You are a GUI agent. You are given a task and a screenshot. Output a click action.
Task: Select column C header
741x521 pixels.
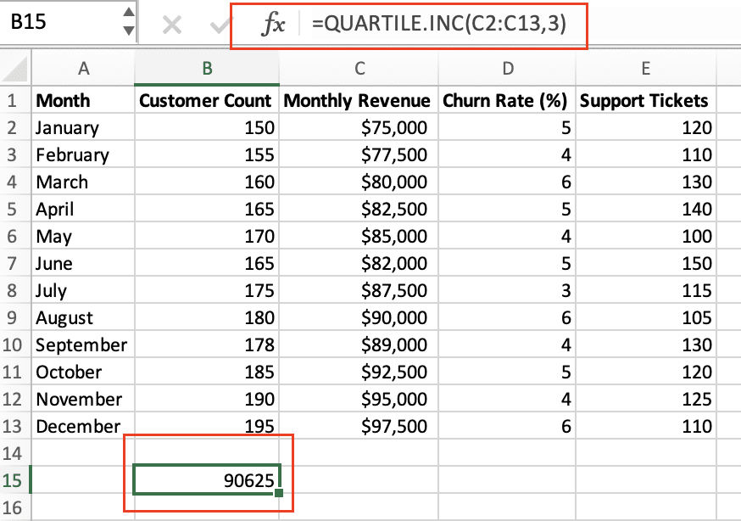pyautogui.click(x=359, y=69)
